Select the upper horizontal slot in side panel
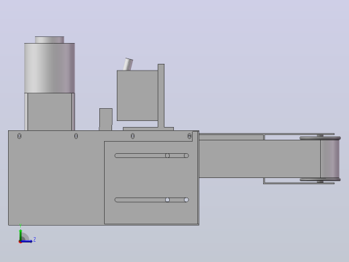The height and width of the screenshot is (262, 349). (x=152, y=156)
